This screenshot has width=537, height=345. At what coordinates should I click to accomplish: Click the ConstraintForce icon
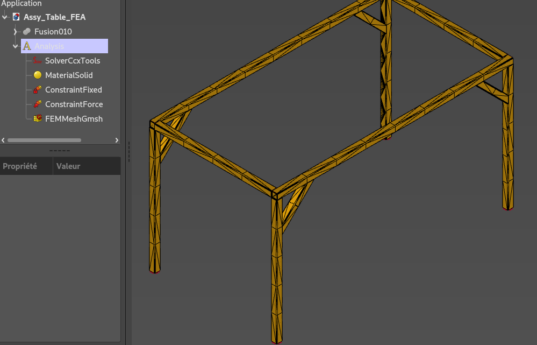[37, 104]
